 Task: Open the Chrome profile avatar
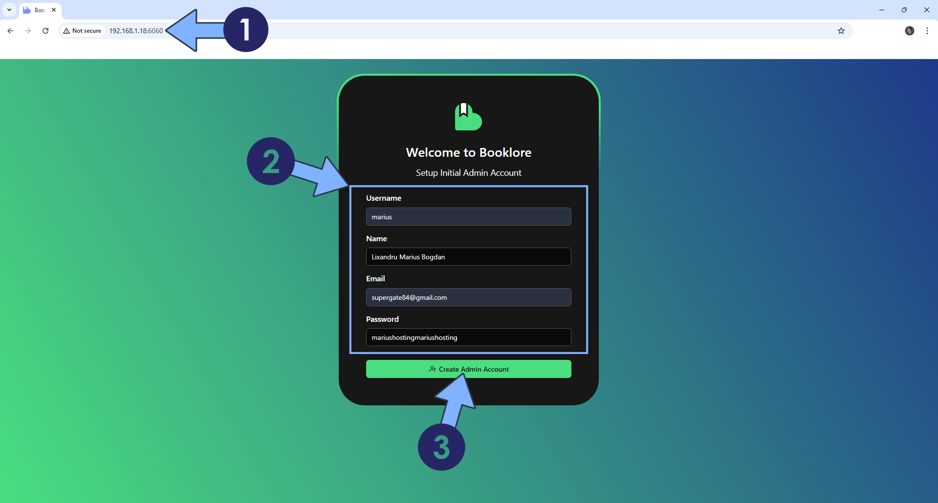tap(909, 31)
